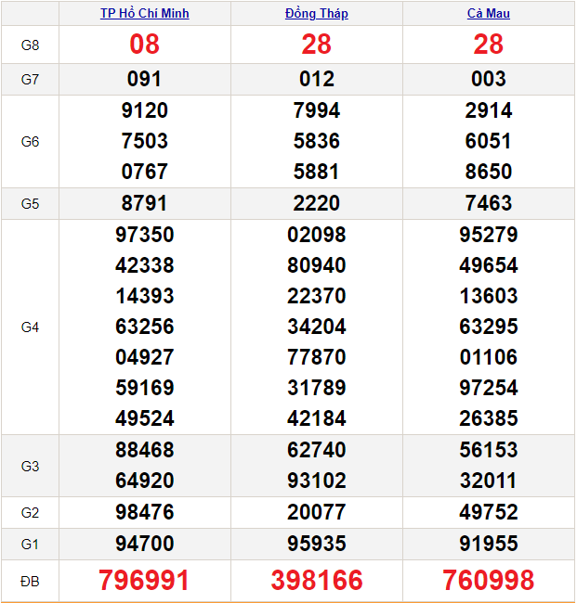Select G6 number 7503
This screenshot has height=603, width=577.
pyautogui.click(x=144, y=141)
